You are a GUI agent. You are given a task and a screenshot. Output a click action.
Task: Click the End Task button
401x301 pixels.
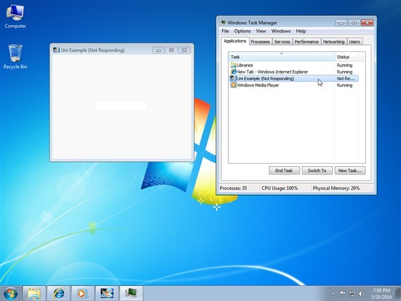[284, 171]
